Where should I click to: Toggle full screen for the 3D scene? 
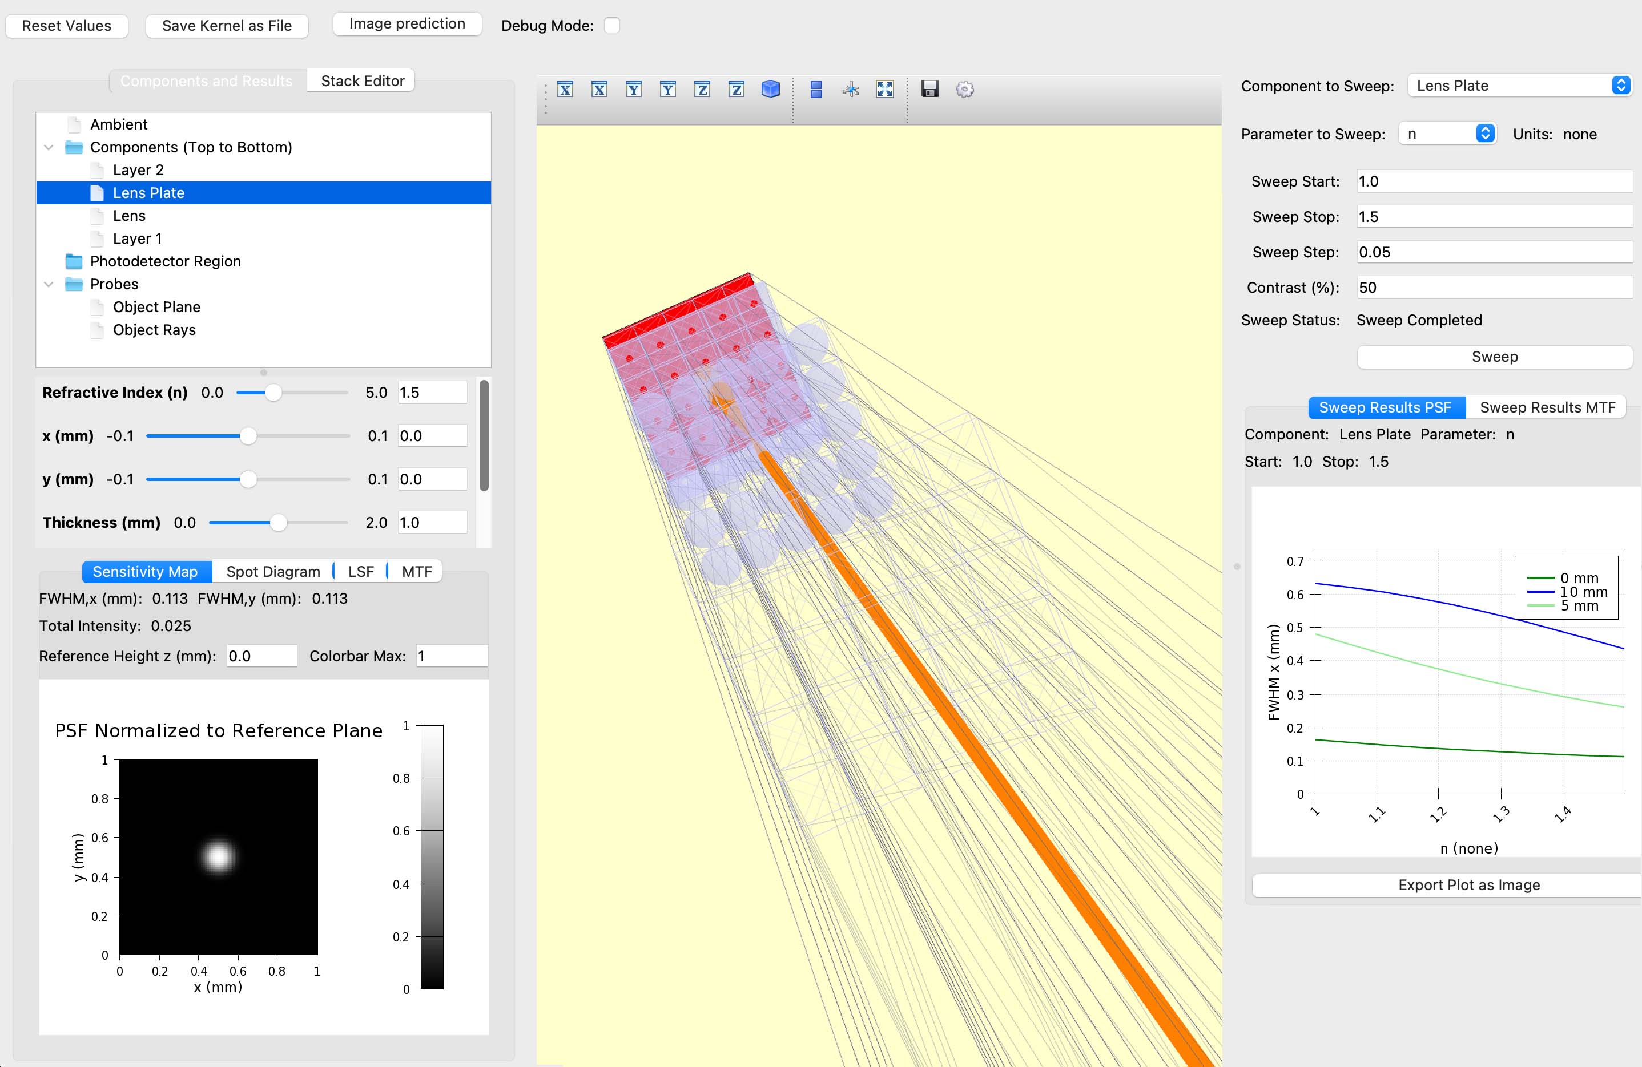(x=884, y=89)
